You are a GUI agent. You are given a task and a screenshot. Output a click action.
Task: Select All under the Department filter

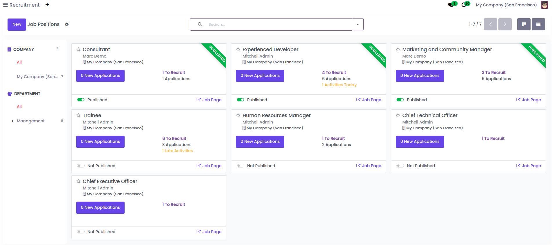click(19, 106)
